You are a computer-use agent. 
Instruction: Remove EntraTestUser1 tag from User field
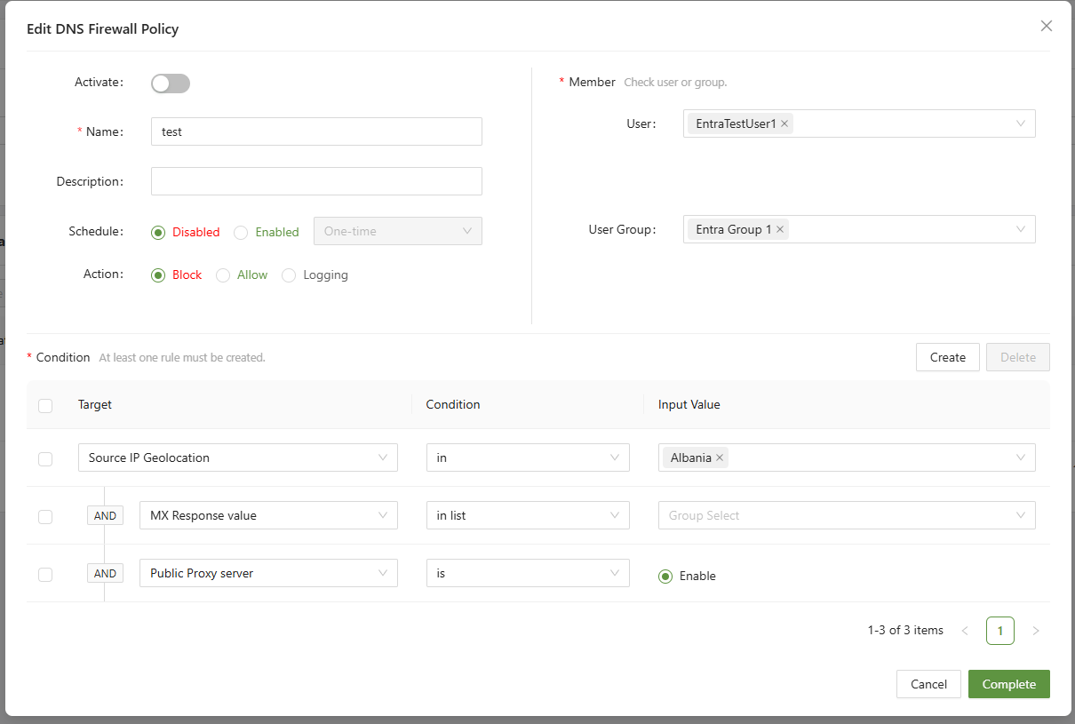(x=784, y=124)
